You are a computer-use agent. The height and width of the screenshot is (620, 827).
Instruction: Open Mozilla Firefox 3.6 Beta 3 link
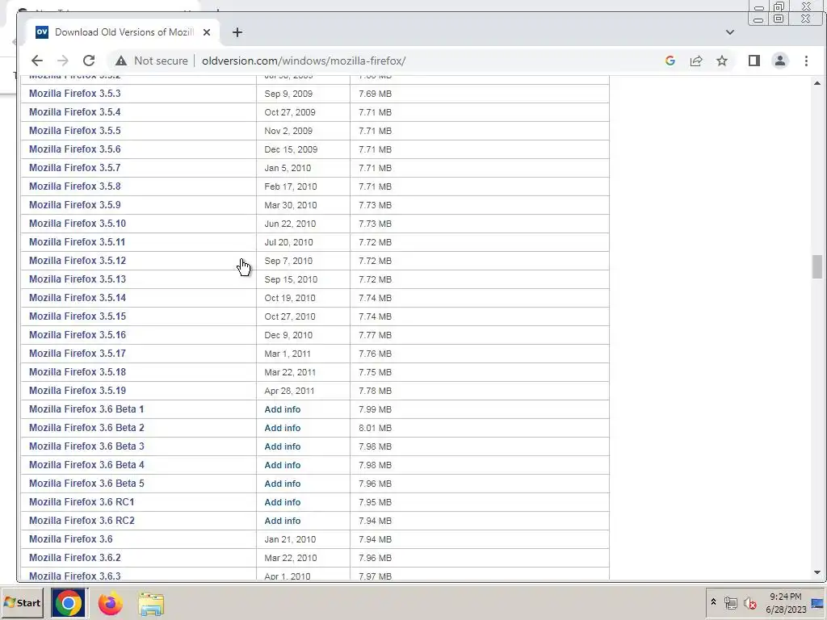(x=86, y=446)
